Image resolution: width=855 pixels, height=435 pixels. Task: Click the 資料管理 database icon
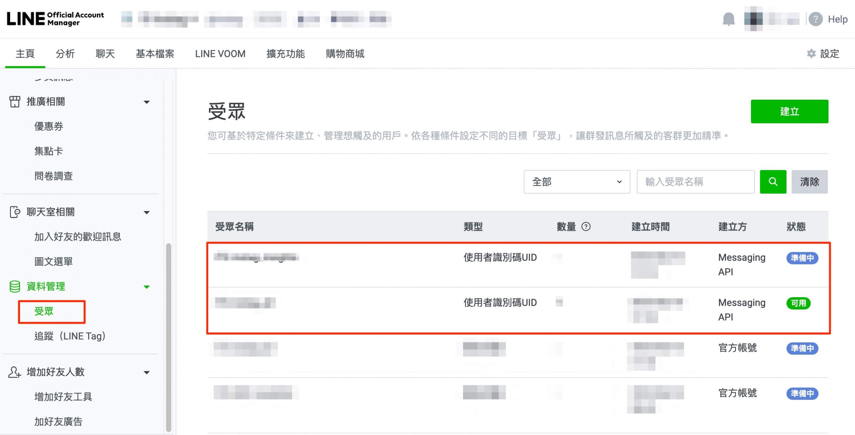coord(15,287)
